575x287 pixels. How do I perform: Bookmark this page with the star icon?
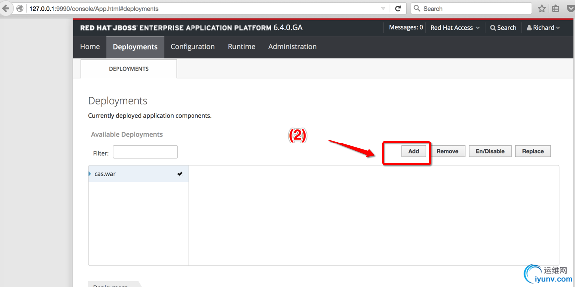[541, 9]
